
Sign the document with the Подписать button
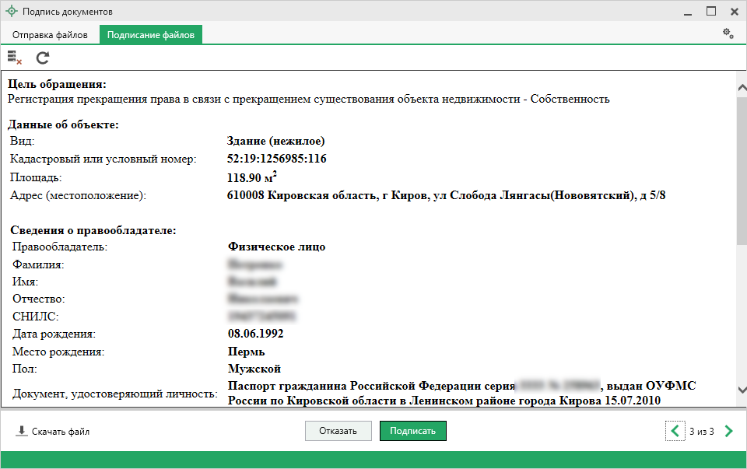[412, 431]
